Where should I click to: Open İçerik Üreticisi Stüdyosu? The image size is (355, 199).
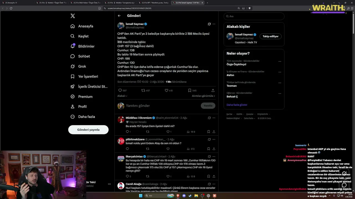click(x=89, y=87)
